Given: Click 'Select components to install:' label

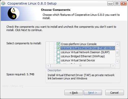Looking at the screenshot, I should point(24,43).
